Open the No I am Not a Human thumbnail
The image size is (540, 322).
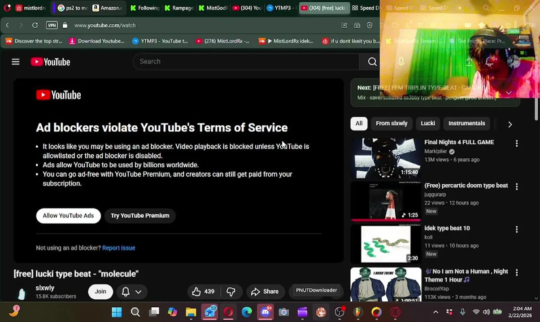click(x=386, y=284)
